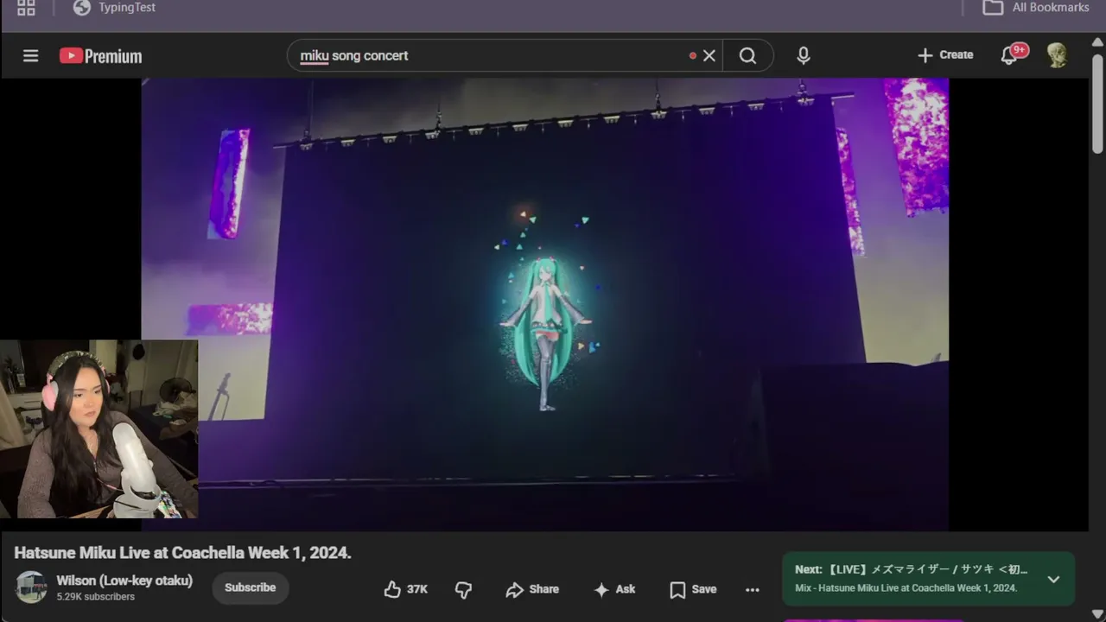Go to YouTube Premium home logo

tap(100, 56)
